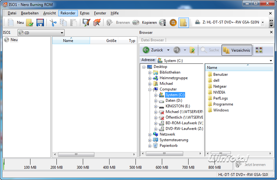Open the Ansicht menu
This screenshot has height=180, width=277.
coord(50,13)
